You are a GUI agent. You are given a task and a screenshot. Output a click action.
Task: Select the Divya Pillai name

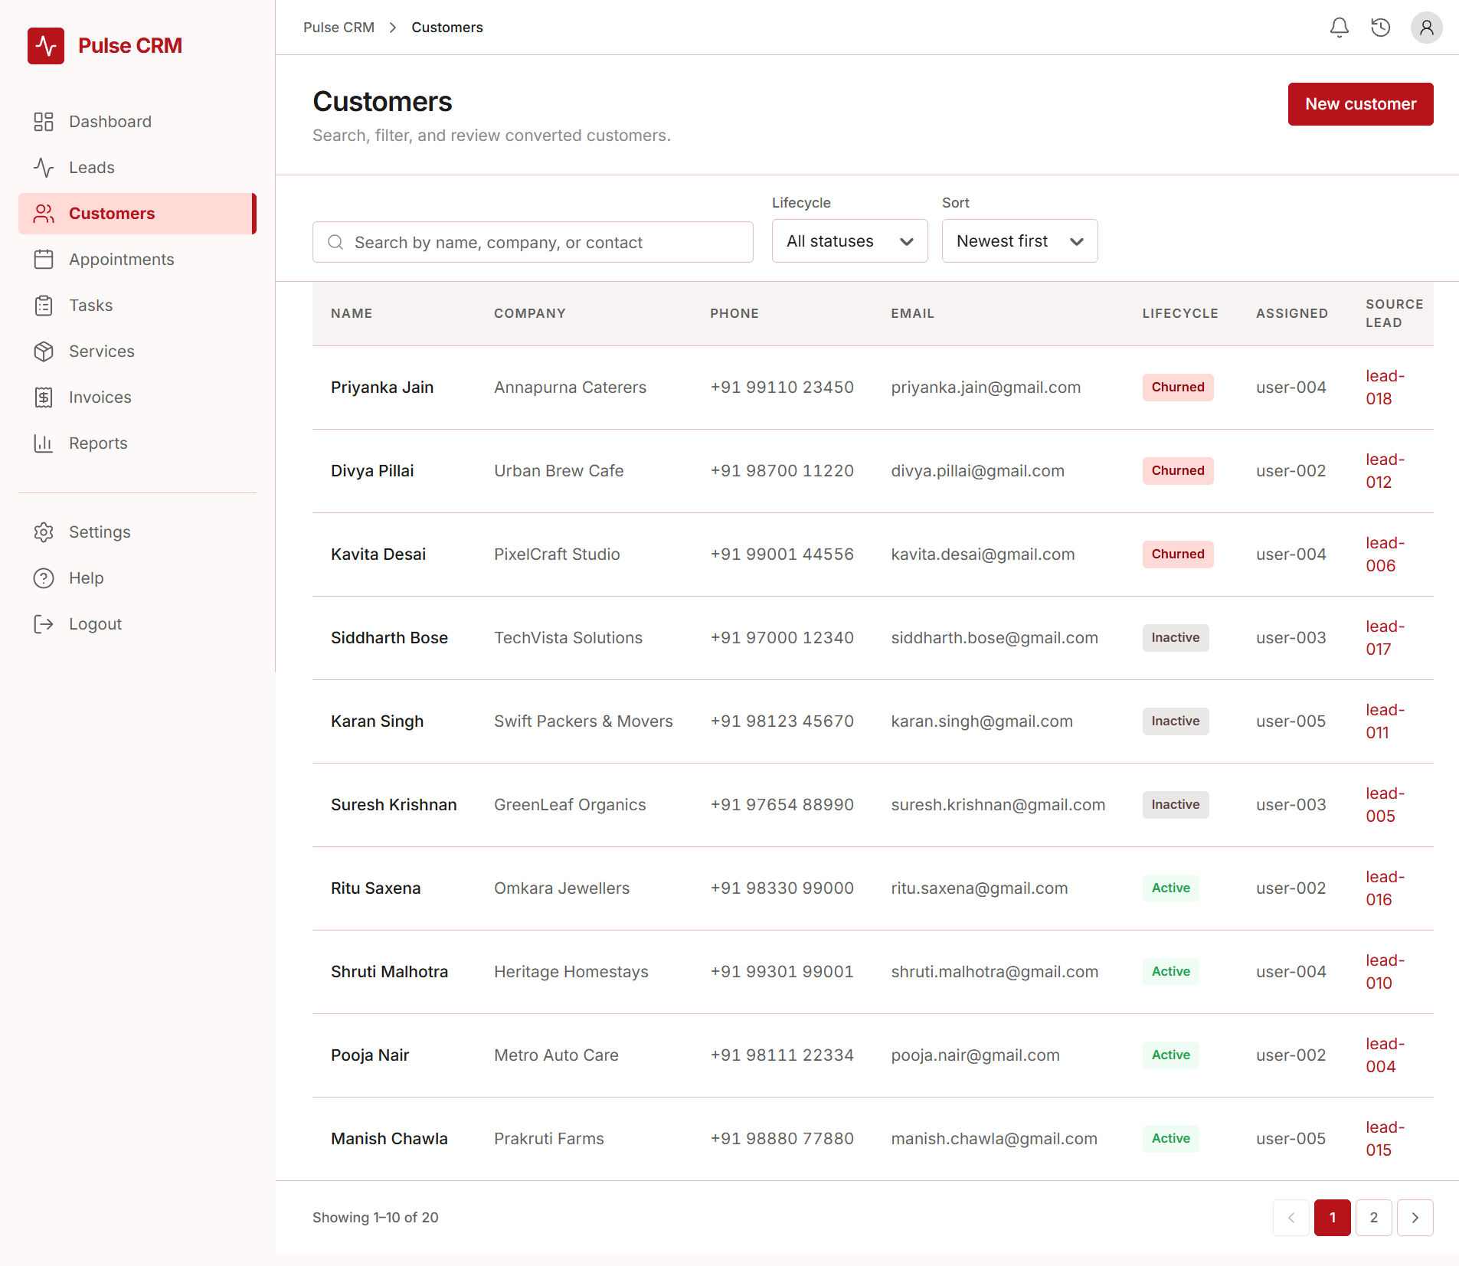click(x=372, y=471)
